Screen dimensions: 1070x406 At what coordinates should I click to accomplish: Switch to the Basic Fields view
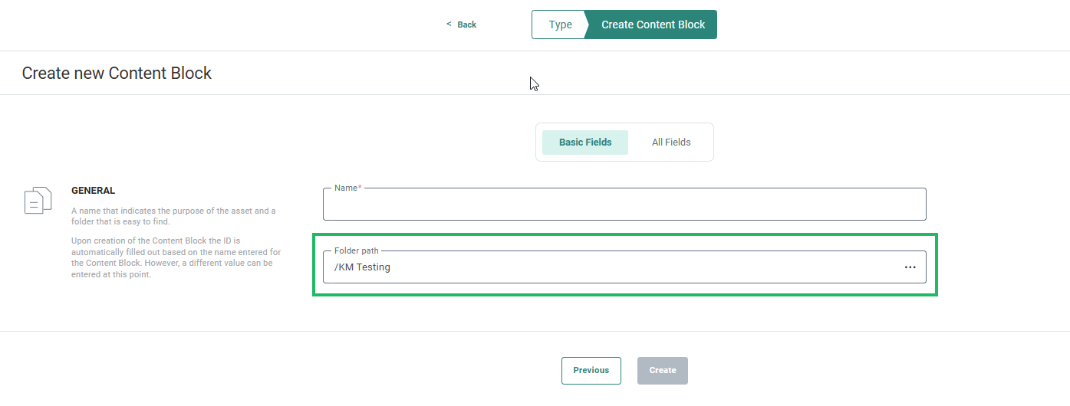pos(585,142)
